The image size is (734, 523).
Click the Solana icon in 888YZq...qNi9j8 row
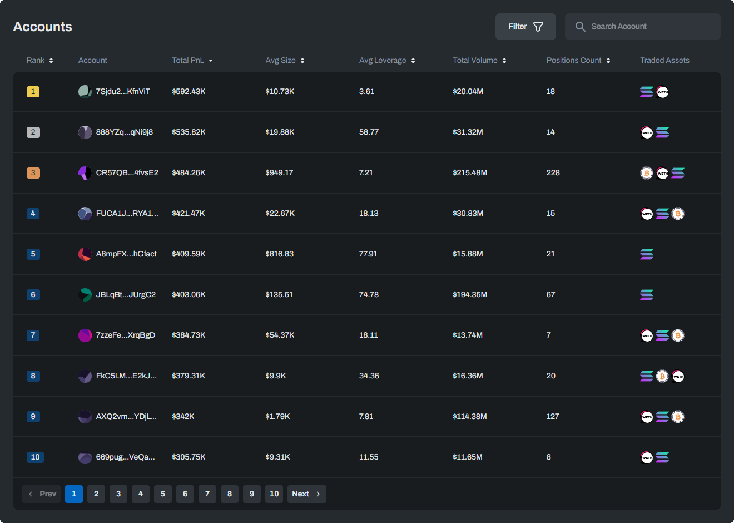[662, 132]
